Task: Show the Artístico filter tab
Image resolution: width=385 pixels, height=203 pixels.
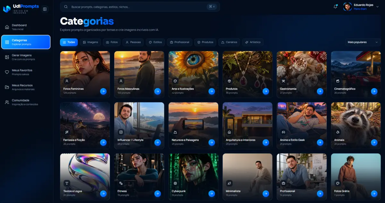Action: (253, 42)
